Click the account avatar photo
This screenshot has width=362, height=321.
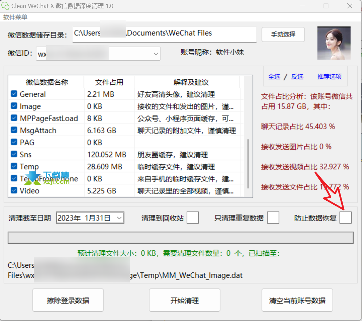coord(334,43)
